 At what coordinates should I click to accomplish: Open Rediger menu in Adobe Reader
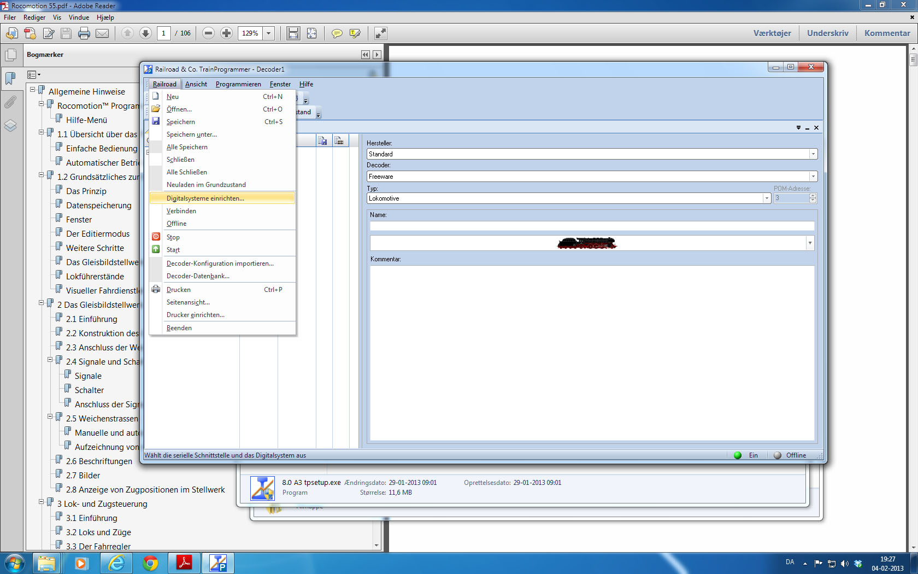(x=34, y=17)
